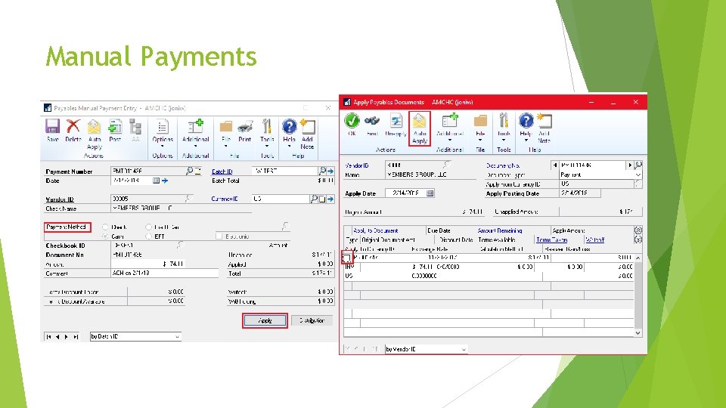Open the 'by Batch ID' sort dropdown
The image size is (726, 408).
coord(177,337)
